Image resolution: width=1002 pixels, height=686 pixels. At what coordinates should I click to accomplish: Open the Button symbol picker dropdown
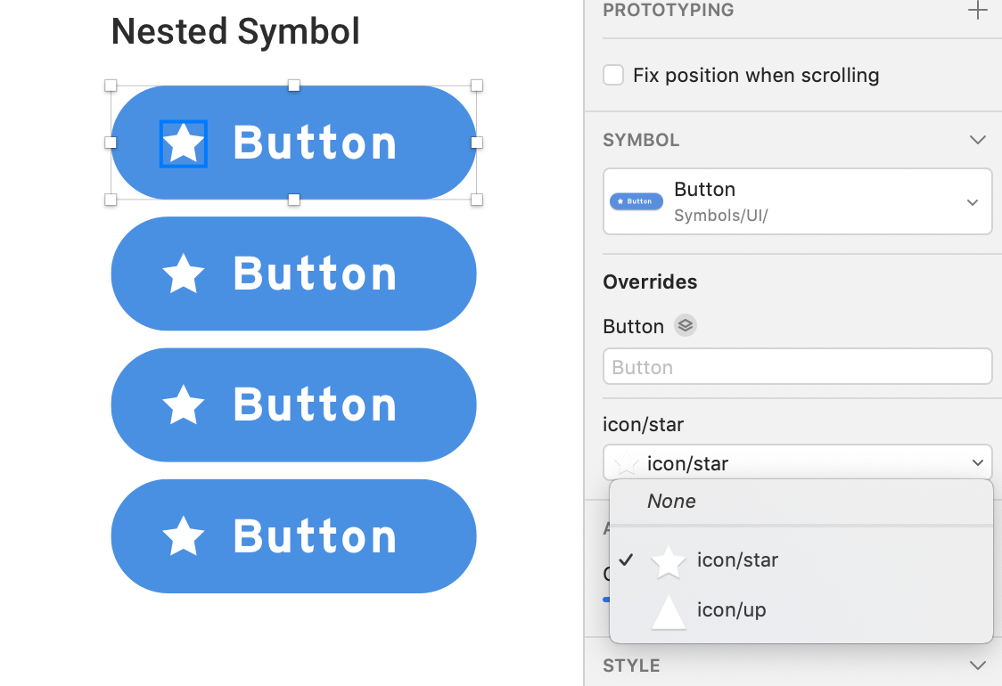pyautogui.click(x=973, y=202)
